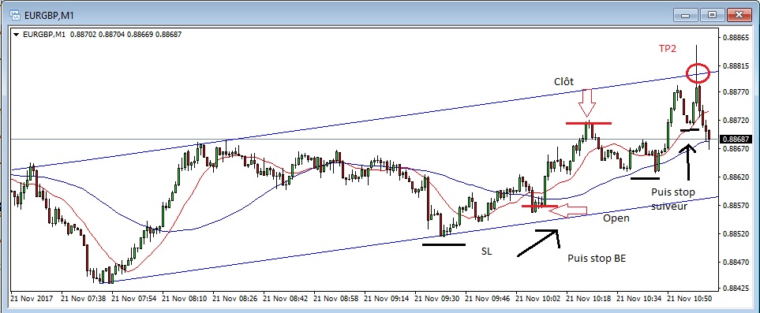The height and width of the screenshot is (313, 760).
Task: Click time axis label 21 Nov 10:02
Action: 538,299
